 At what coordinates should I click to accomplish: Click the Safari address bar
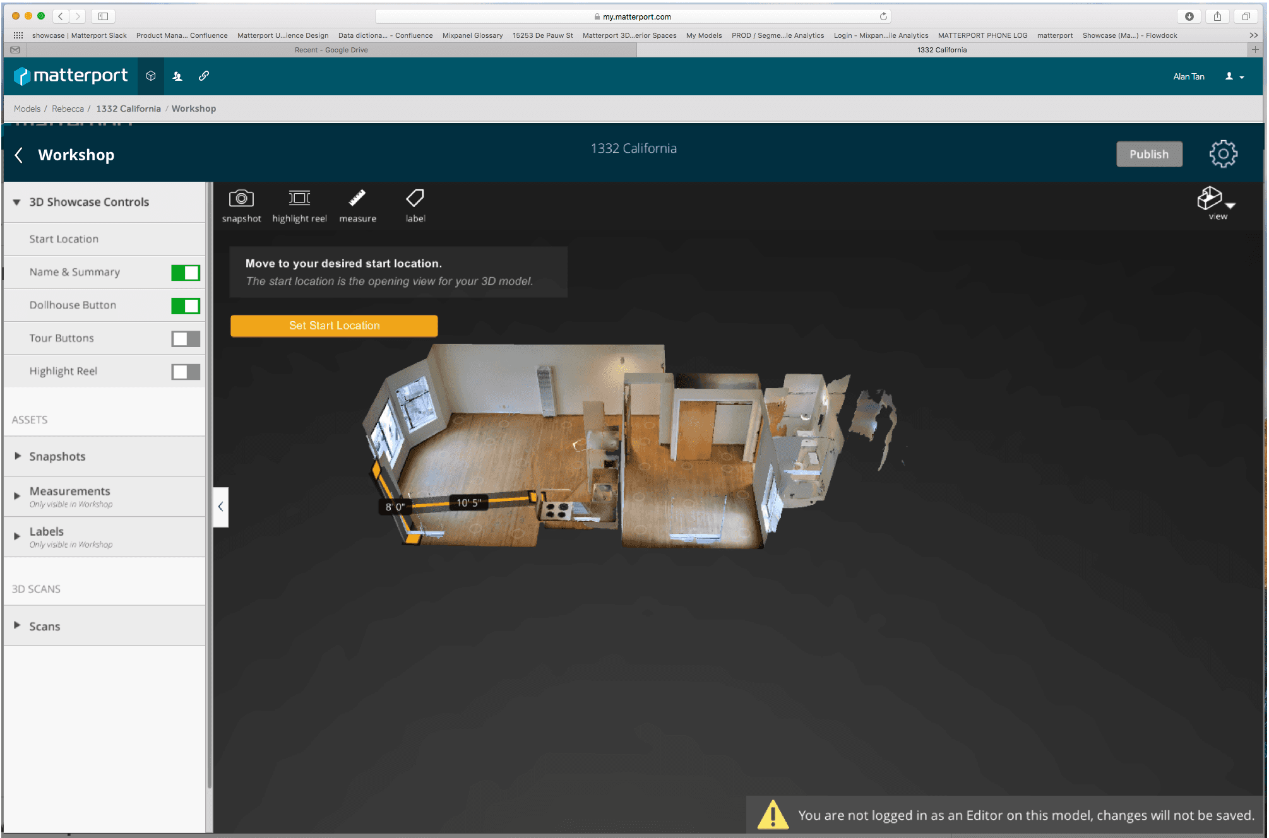tap(633, 16)
